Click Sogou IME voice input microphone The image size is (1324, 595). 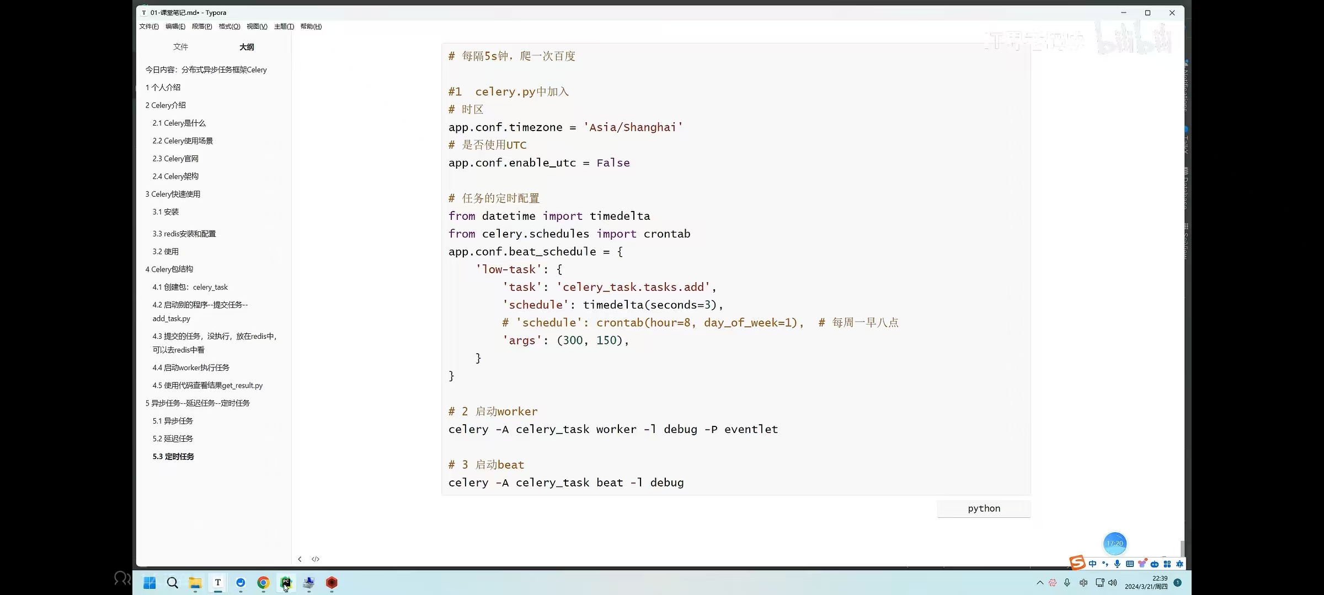tap(1117, 564)
